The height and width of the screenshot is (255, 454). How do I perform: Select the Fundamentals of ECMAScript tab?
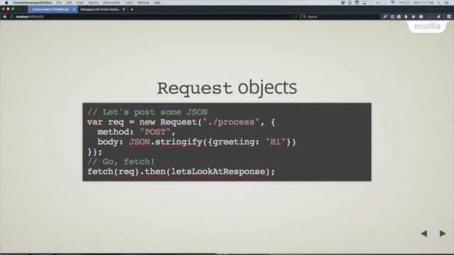[x=50, y=9]
